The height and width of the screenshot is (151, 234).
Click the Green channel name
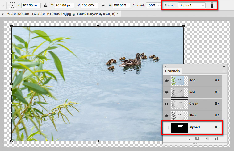(194, 104)
